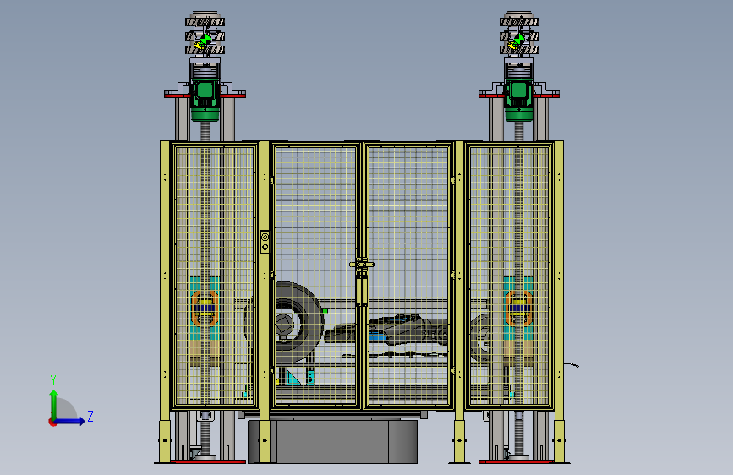Pick the left red floor base plate
The image size is (733, 475).
[209, 462]
